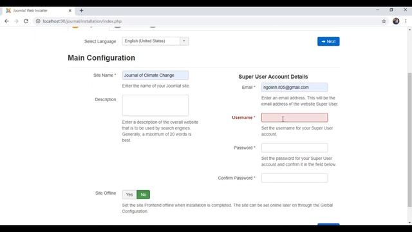Click the top Next button
Image resolution: width=412 pixels, height=232 pixels.
click(x=328, y=41)
